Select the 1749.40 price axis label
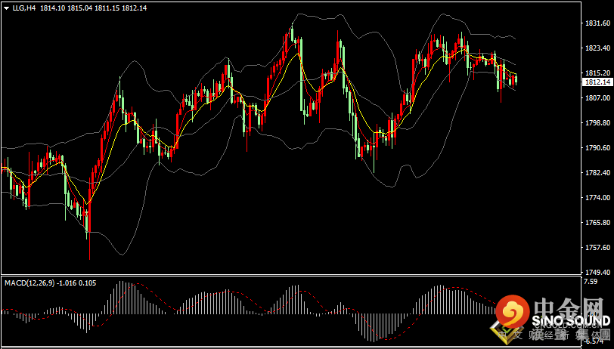 click(x=598, y=272)
